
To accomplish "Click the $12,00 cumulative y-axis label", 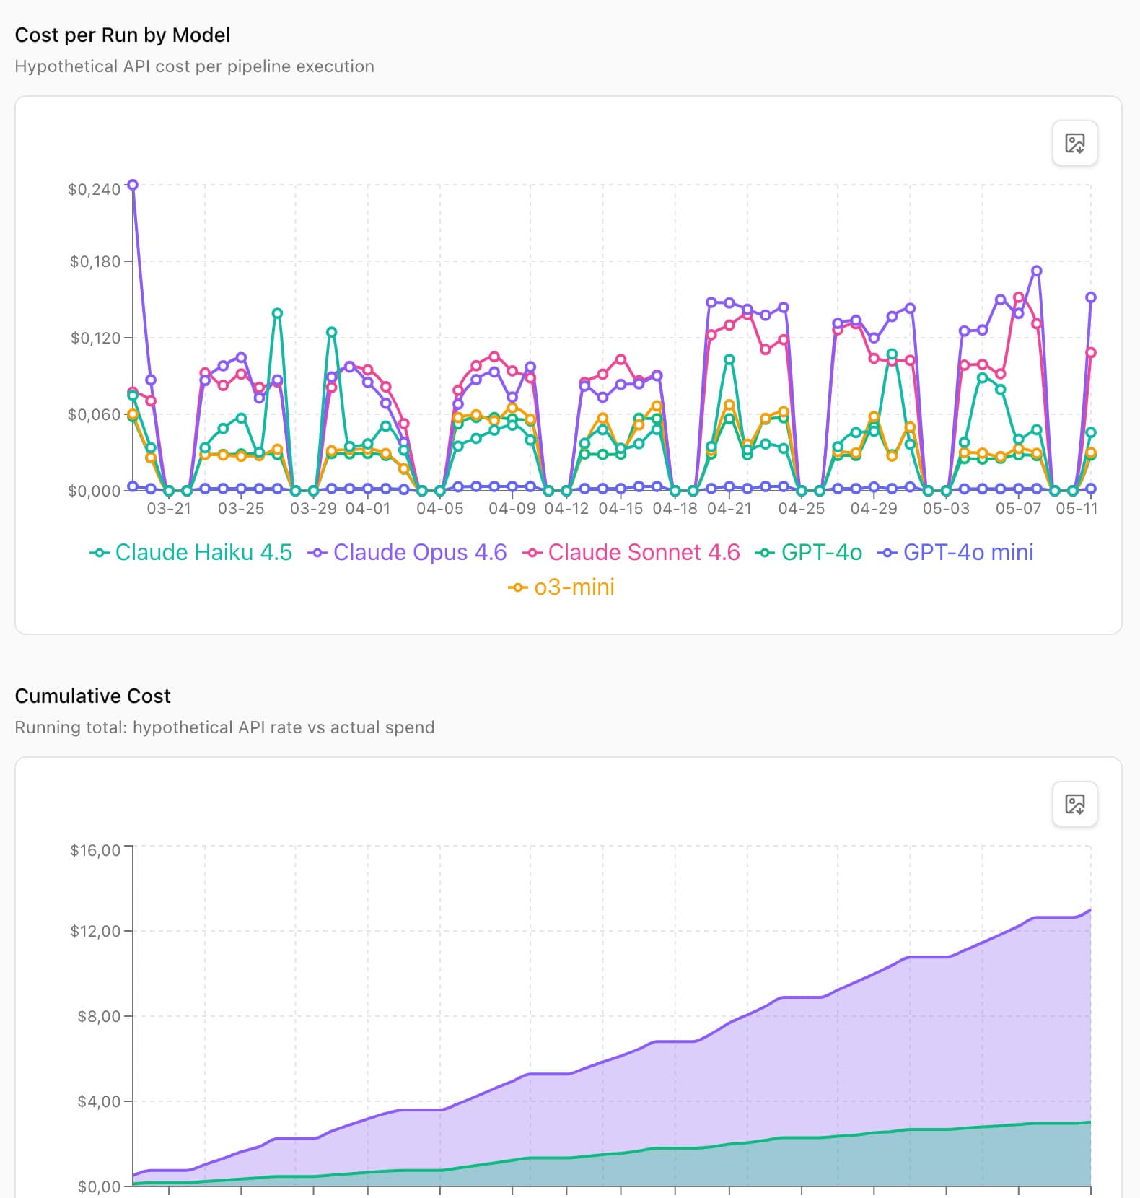I will [95, 932].
